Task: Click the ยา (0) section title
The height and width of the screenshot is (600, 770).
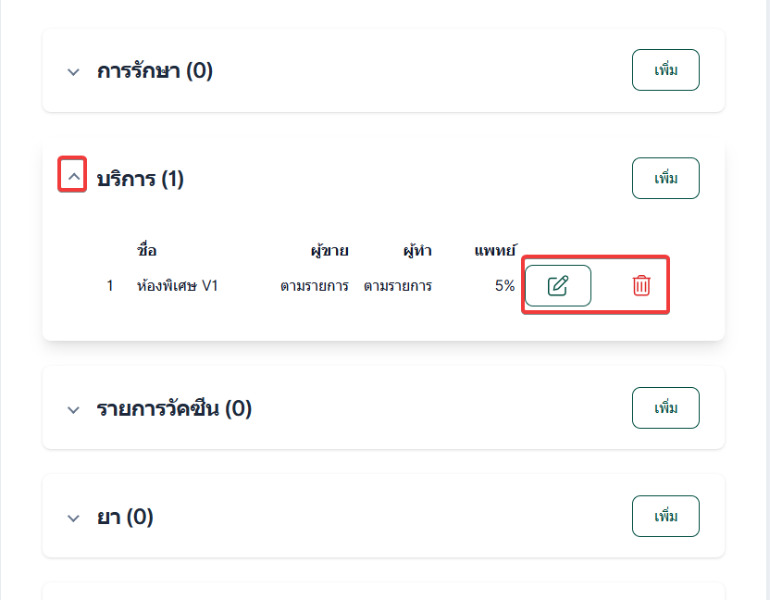Action: pyautogui.click(x=125, y=517)
